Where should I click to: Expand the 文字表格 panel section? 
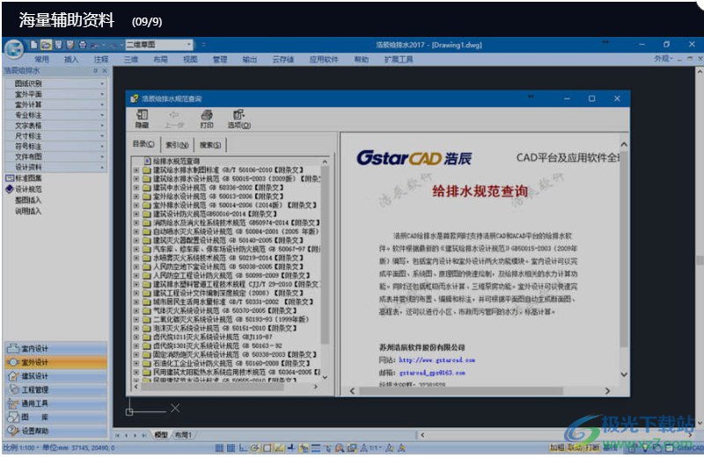(x=56, y=126)
